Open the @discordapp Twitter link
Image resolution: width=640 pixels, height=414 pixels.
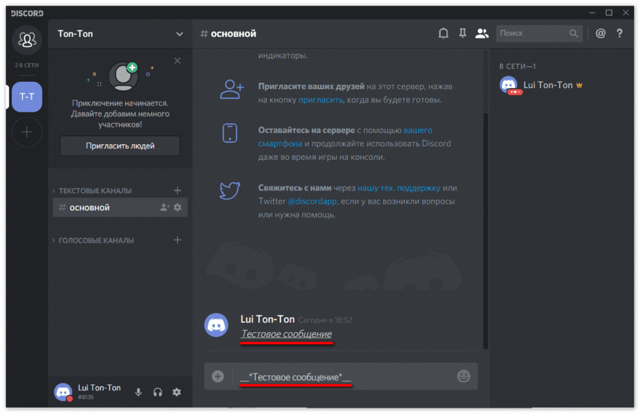click(x=312, y=201)
